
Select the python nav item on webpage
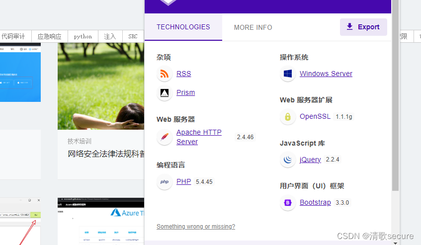[83, 36]
